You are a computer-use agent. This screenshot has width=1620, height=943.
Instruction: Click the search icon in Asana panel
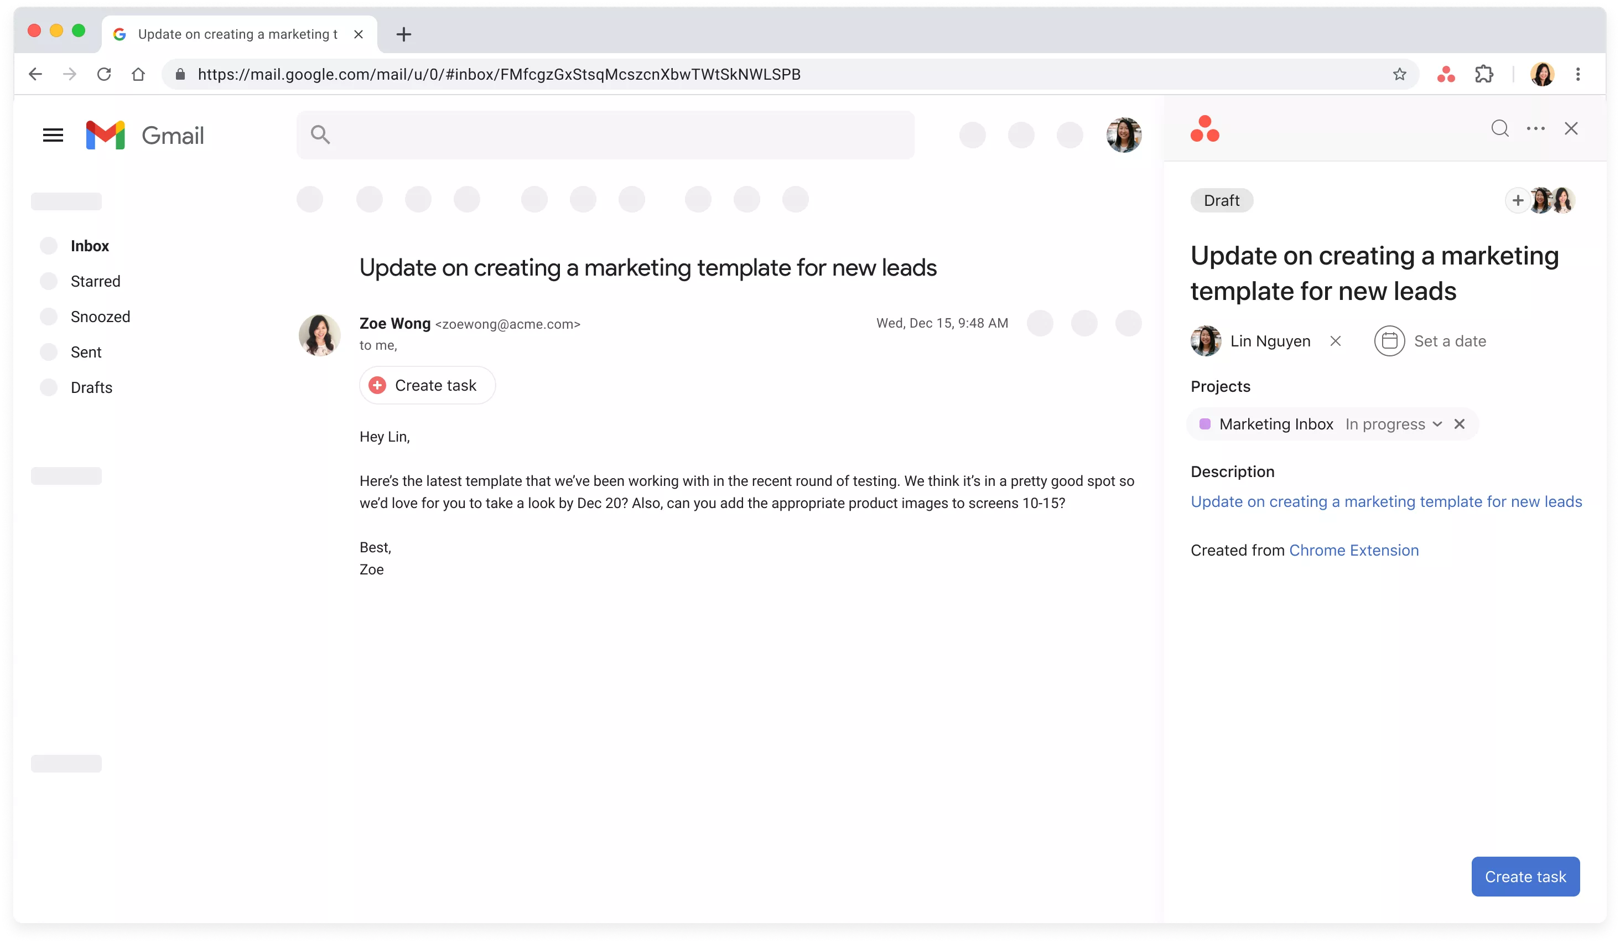1500,128
